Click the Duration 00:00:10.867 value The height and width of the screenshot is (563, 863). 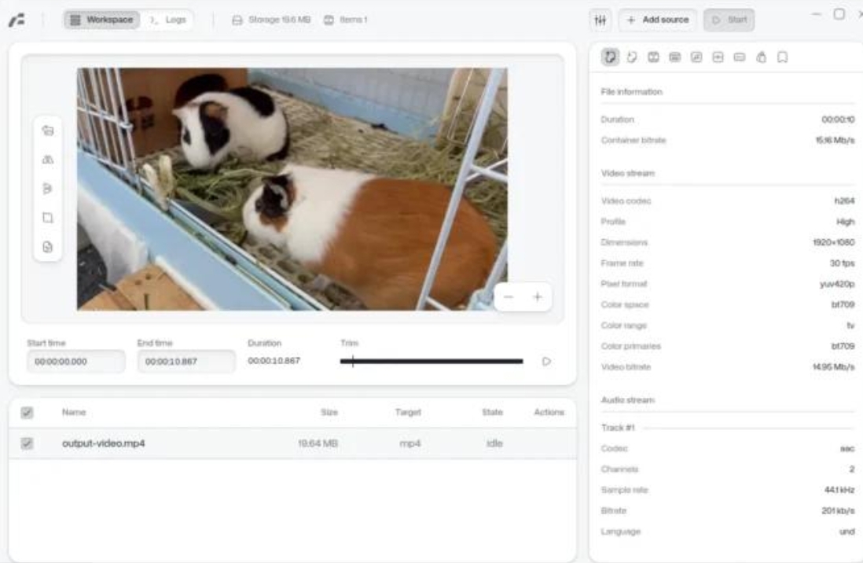click(274, 361)
